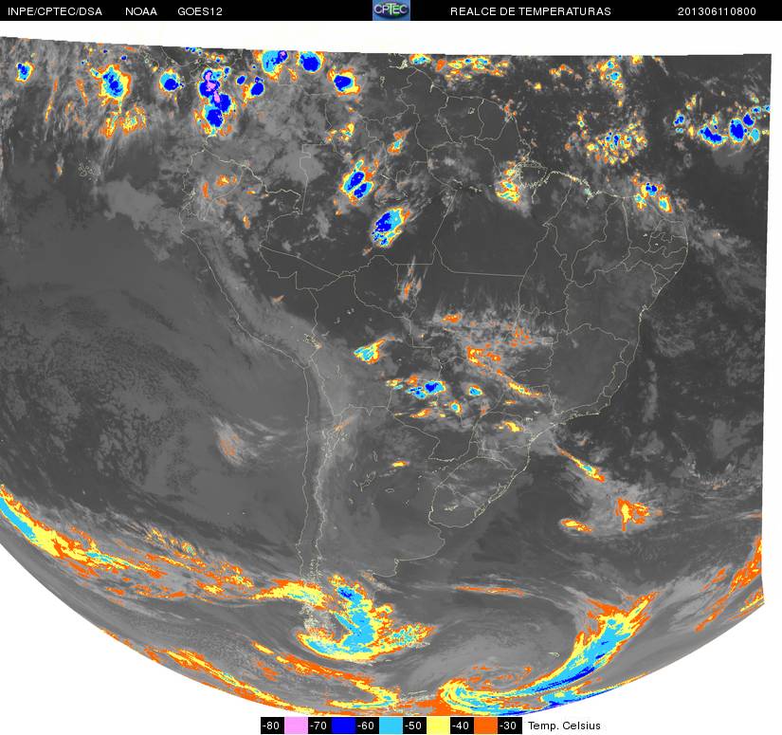The image size is (782, 735).
Task: Select the Temp. Celsius legend label
Action: click(564, 726)
